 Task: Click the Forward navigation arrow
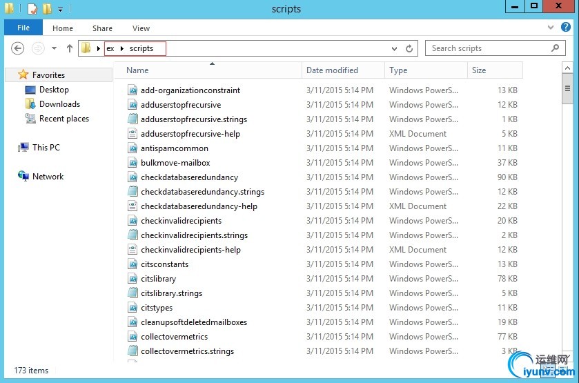(x=38, y=48)
